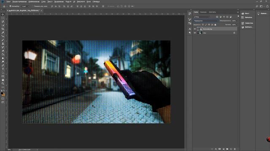This screenshot has height=151, width=270.
Task: Open the File (Файл) menu
Action: [x=8, y=2]
